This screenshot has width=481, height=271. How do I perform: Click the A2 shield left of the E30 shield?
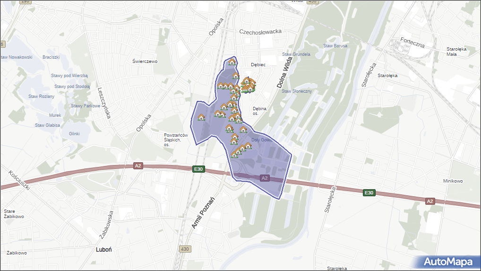coord(138,166)
